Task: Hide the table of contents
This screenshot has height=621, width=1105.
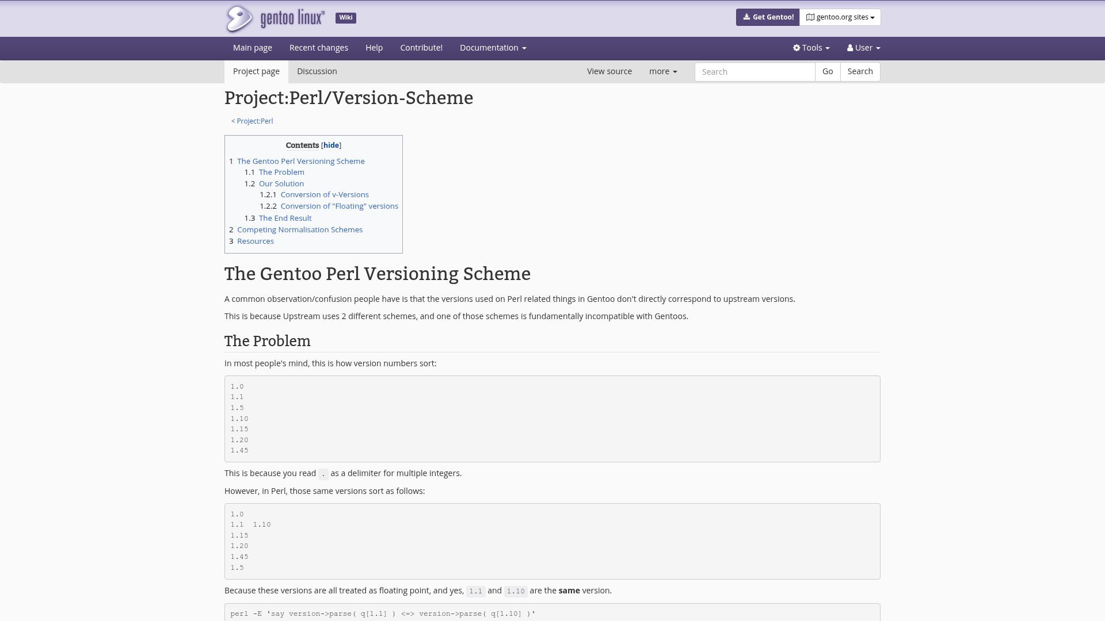Action: [x=331, y=145]
